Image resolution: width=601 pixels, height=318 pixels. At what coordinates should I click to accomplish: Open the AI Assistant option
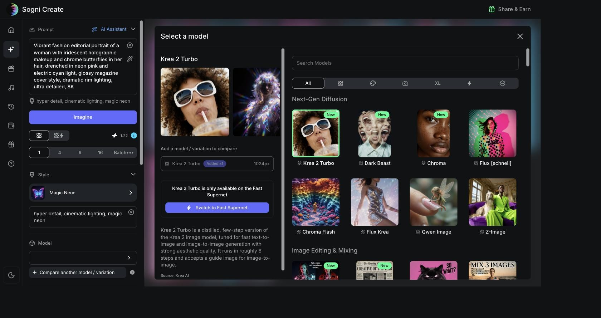[x=109, y=29]
